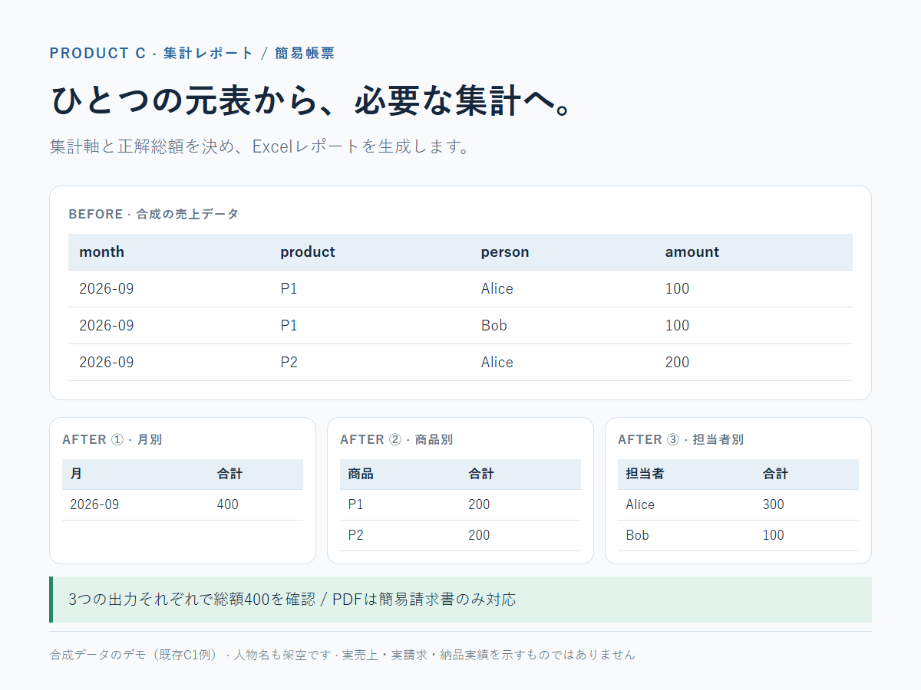Click 'Alice' in the P2 row of the BEFORE table
Image resolution: width=921 pixels, height=690 pixels.
[x=497, y=362]
